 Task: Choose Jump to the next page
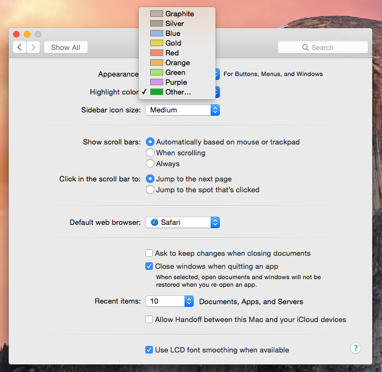click(150, 179)
